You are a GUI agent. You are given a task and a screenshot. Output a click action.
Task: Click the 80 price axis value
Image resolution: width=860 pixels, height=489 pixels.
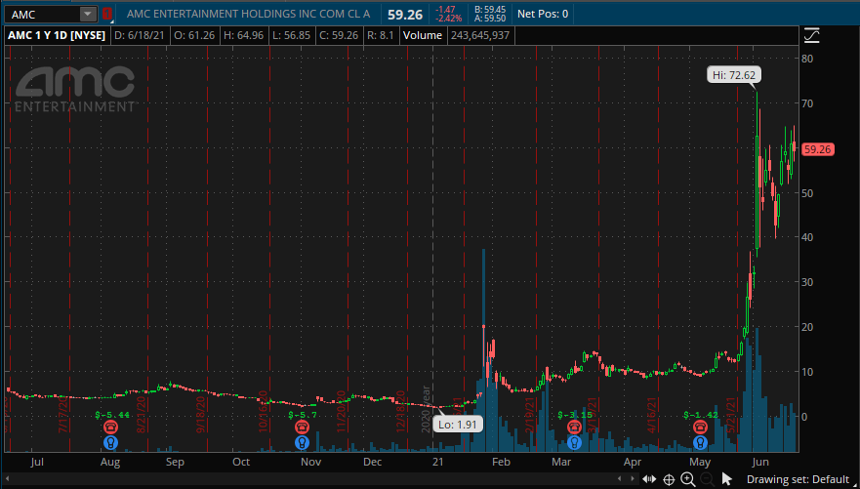pyautogui.click(x=806, y=59)
